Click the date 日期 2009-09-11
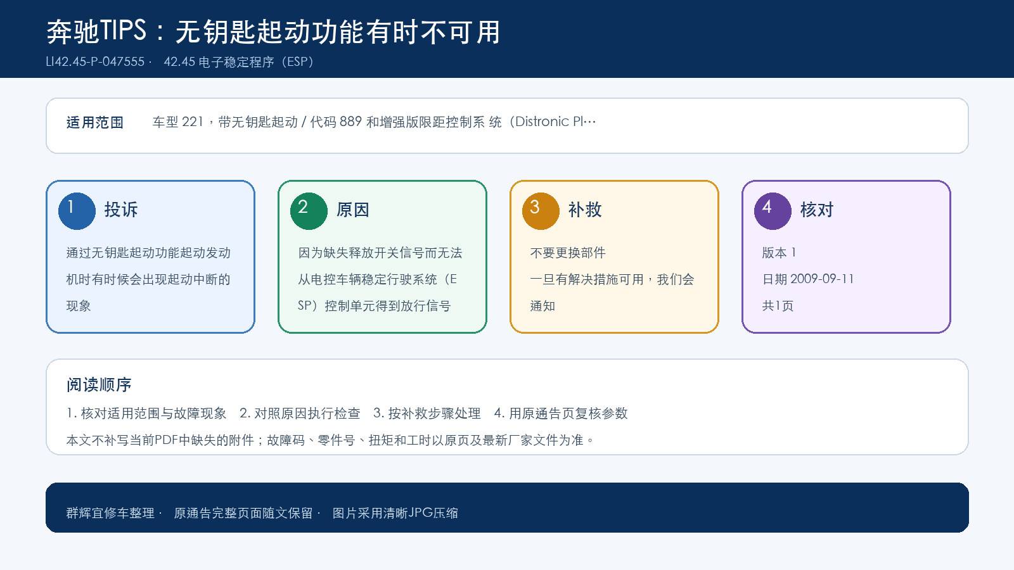 coord(808,279)
